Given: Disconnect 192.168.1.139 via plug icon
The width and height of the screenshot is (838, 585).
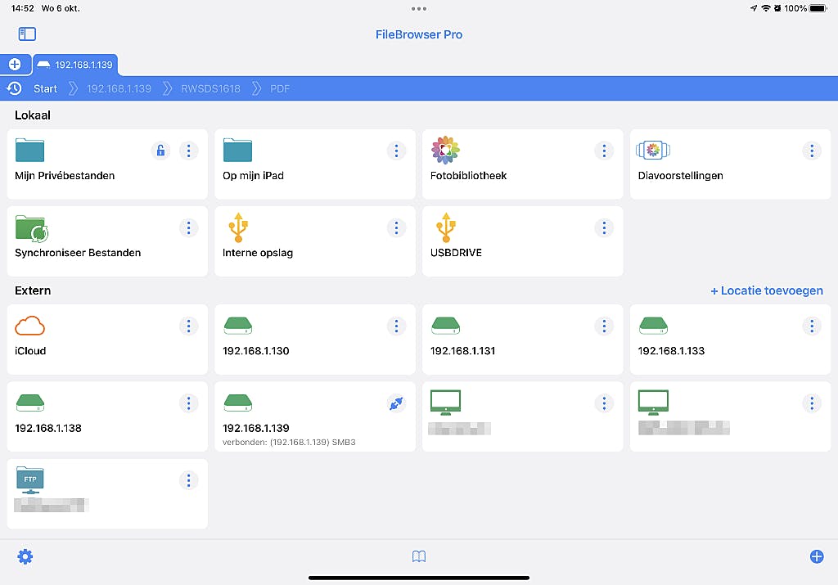Looking at the screenshot, I should pyautogui.click(x=396, y=403).
